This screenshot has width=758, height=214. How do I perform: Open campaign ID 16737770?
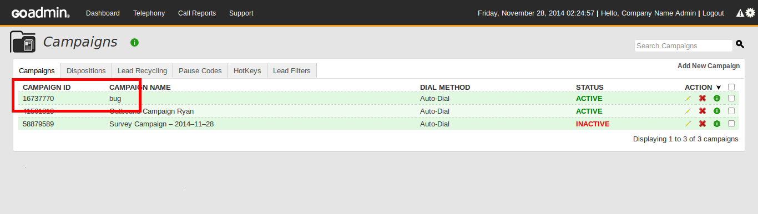click(x=38, y=98)
